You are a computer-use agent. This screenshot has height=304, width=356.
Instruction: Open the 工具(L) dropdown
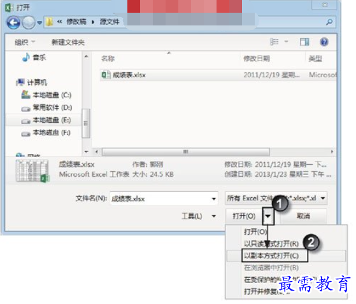pos(198,216)
